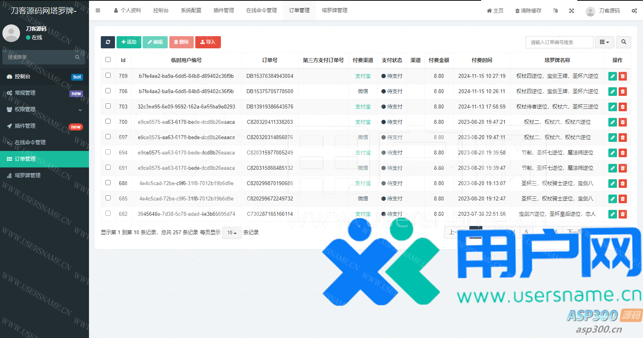The image size is (643, 338).
Task: Select the checkbox for row 703
Action: pyautogui.click(x=108, y=106)
